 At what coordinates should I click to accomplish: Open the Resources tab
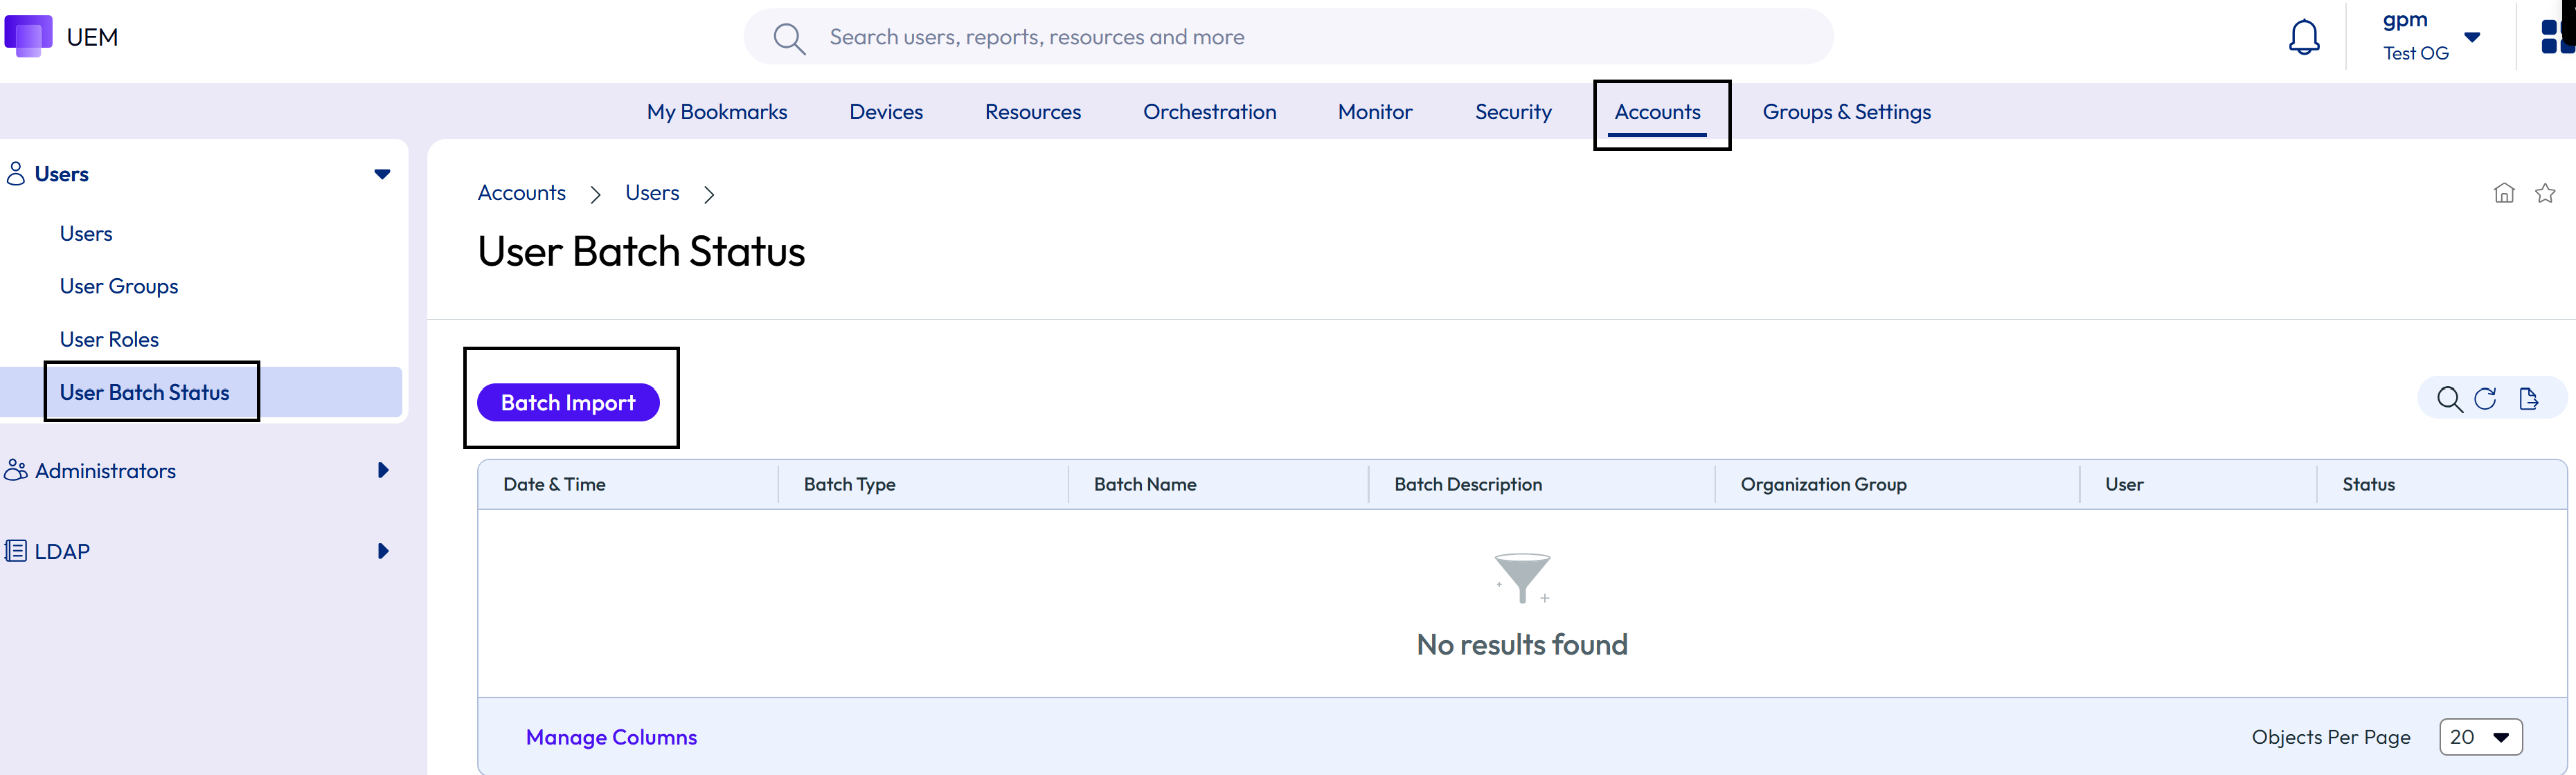[x=1033, y=112]
